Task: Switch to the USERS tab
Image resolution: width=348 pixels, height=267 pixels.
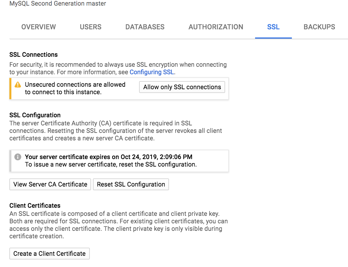Action: [x=91, y=27]
